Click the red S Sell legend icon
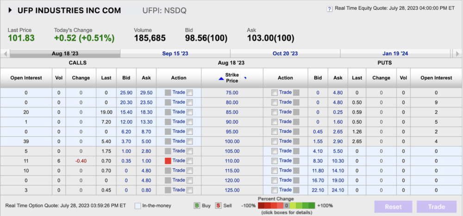 point(218,206)
